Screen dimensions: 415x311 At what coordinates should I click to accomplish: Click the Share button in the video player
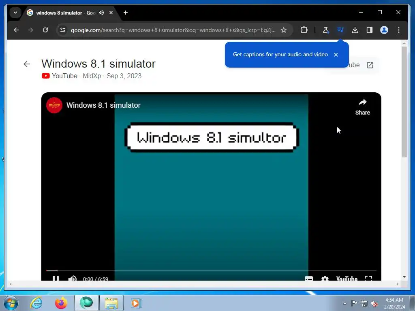click(363, 107)
